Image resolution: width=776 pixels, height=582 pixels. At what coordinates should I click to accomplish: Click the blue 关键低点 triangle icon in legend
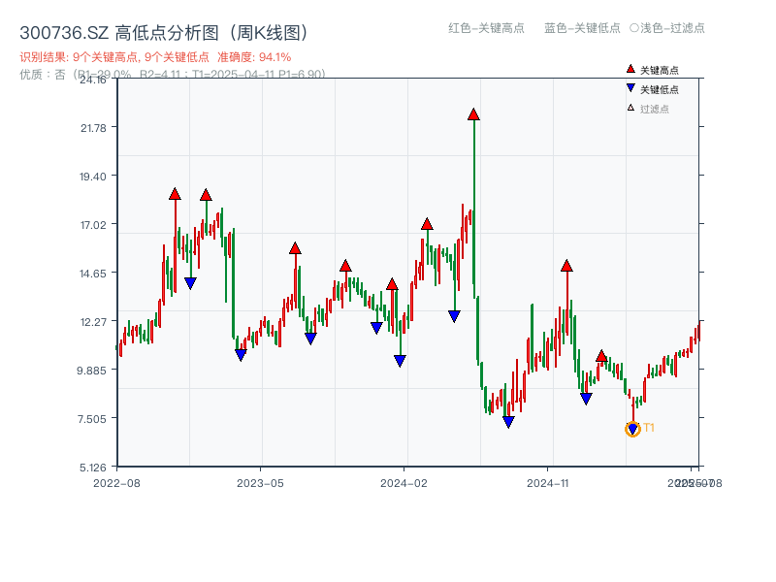point(629,85)
